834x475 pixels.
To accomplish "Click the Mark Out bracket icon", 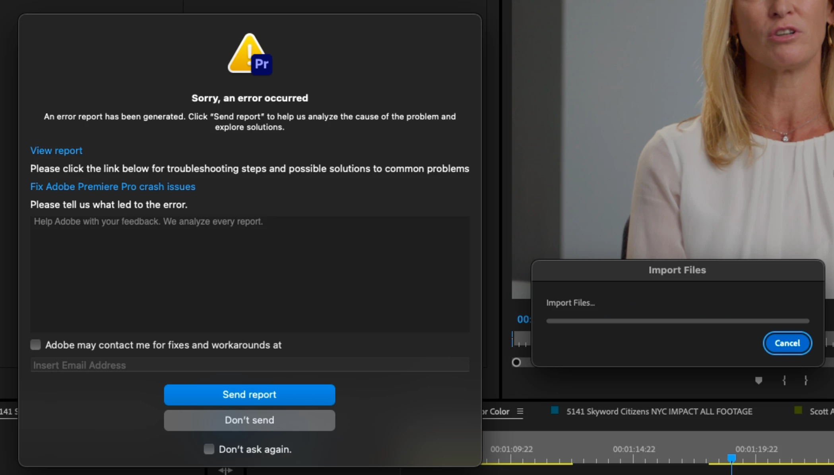I will coord(806,381).
